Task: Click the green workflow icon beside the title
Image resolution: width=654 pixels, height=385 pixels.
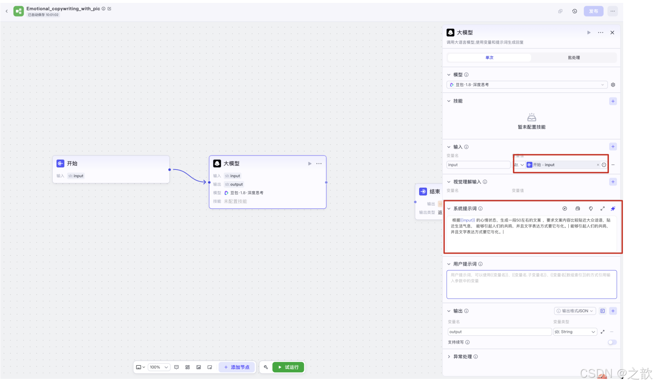Action: point(19,11)
